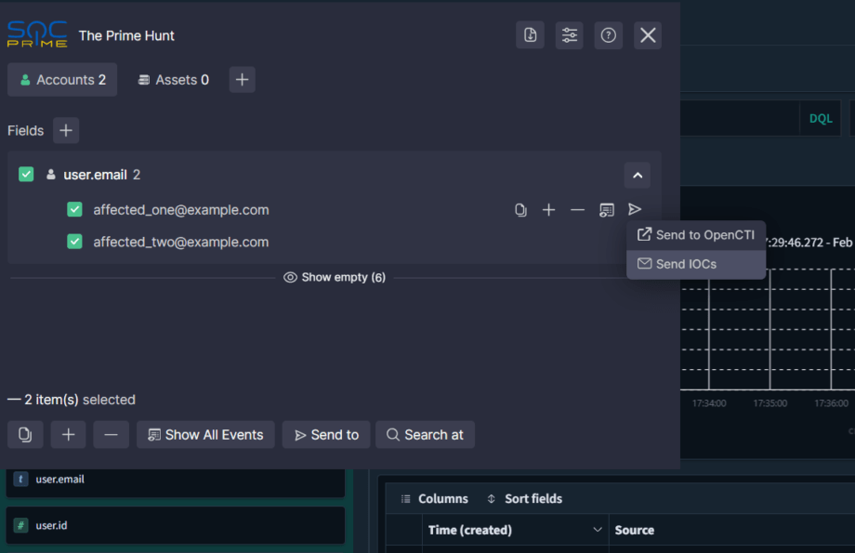The image size is (855, 553).
Task: Send affected_one@example.com via the paper plane icon
Action: [635, 209]
